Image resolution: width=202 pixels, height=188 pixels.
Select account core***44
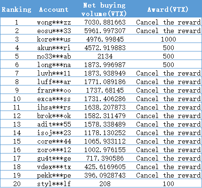[54, 141]
